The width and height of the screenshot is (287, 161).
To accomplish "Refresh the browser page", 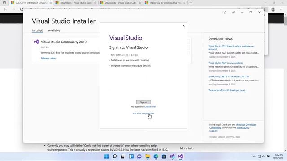I will [22, 9].
